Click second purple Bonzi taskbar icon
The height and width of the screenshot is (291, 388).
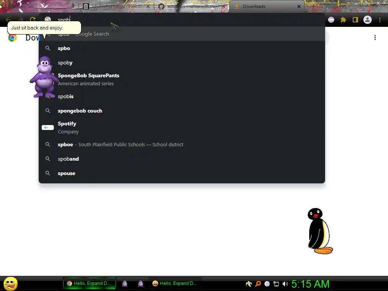141,283
